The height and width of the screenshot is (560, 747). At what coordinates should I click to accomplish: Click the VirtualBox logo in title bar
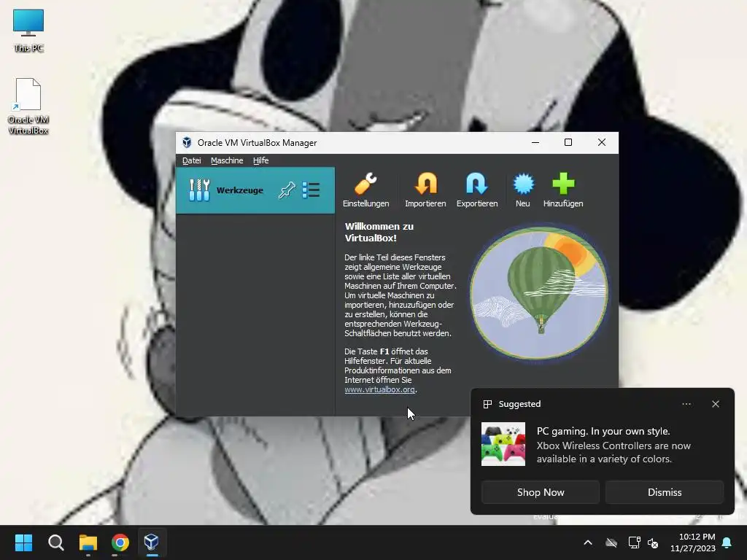coord(187,142)
